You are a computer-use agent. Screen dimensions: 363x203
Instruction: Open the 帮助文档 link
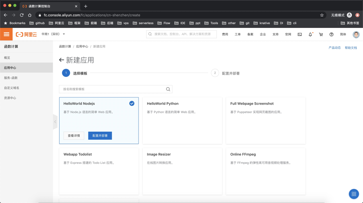pos(351,48)
